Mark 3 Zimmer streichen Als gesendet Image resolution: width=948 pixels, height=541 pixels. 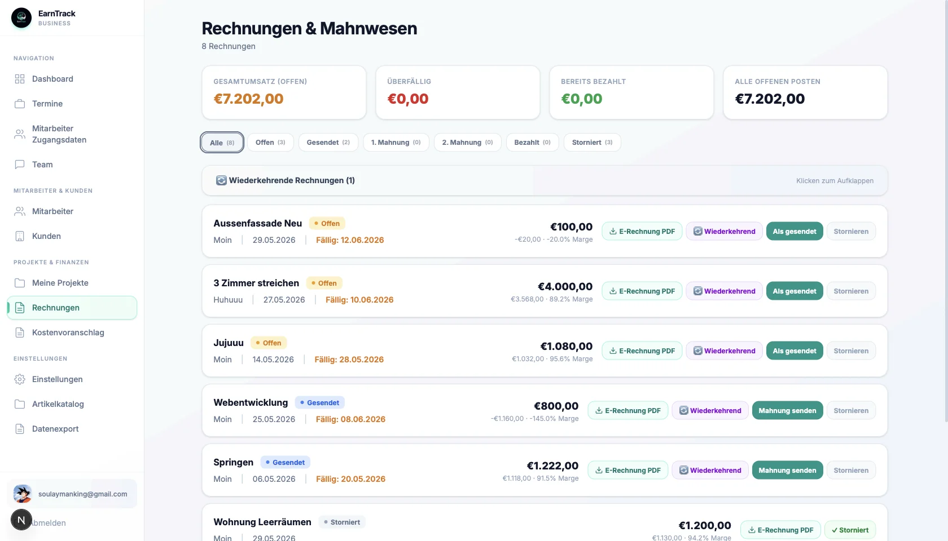[795, 291]
